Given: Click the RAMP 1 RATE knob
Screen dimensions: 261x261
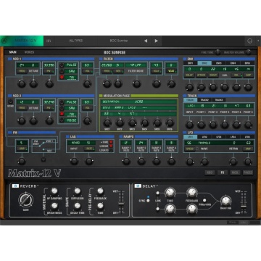Looking at the screenshot, I should [126, 161].
